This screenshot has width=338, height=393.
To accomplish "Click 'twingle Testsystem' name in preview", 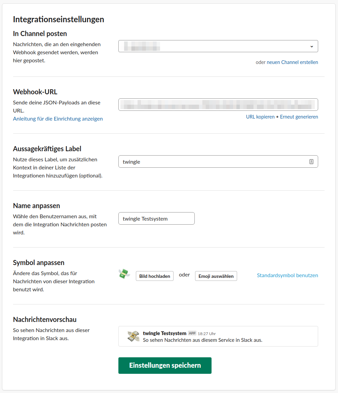I will pyautogui.click(x=164, y=333).
